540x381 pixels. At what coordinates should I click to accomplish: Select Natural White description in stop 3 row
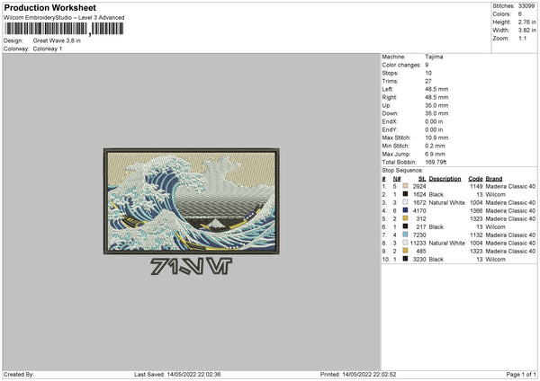447,202
